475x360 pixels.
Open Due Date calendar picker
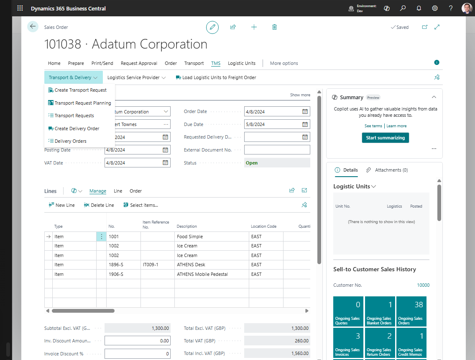coord(305,124)
